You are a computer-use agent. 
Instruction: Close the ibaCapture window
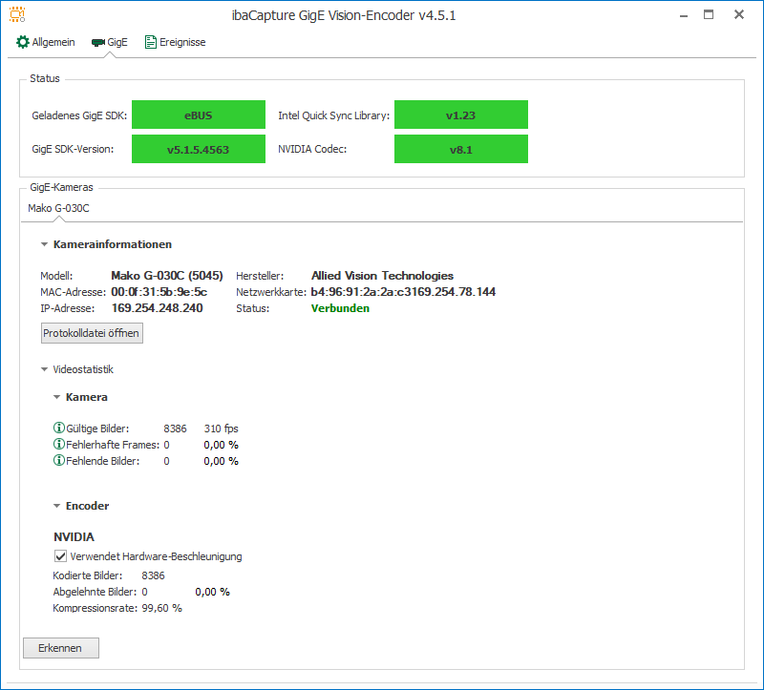[738, 14]
